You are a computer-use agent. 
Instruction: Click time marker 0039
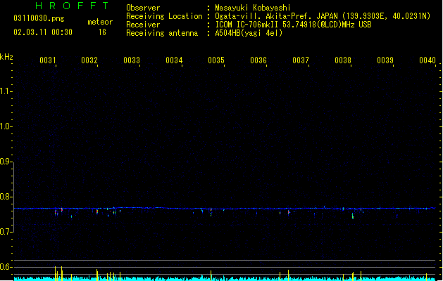tap(385, 60)
